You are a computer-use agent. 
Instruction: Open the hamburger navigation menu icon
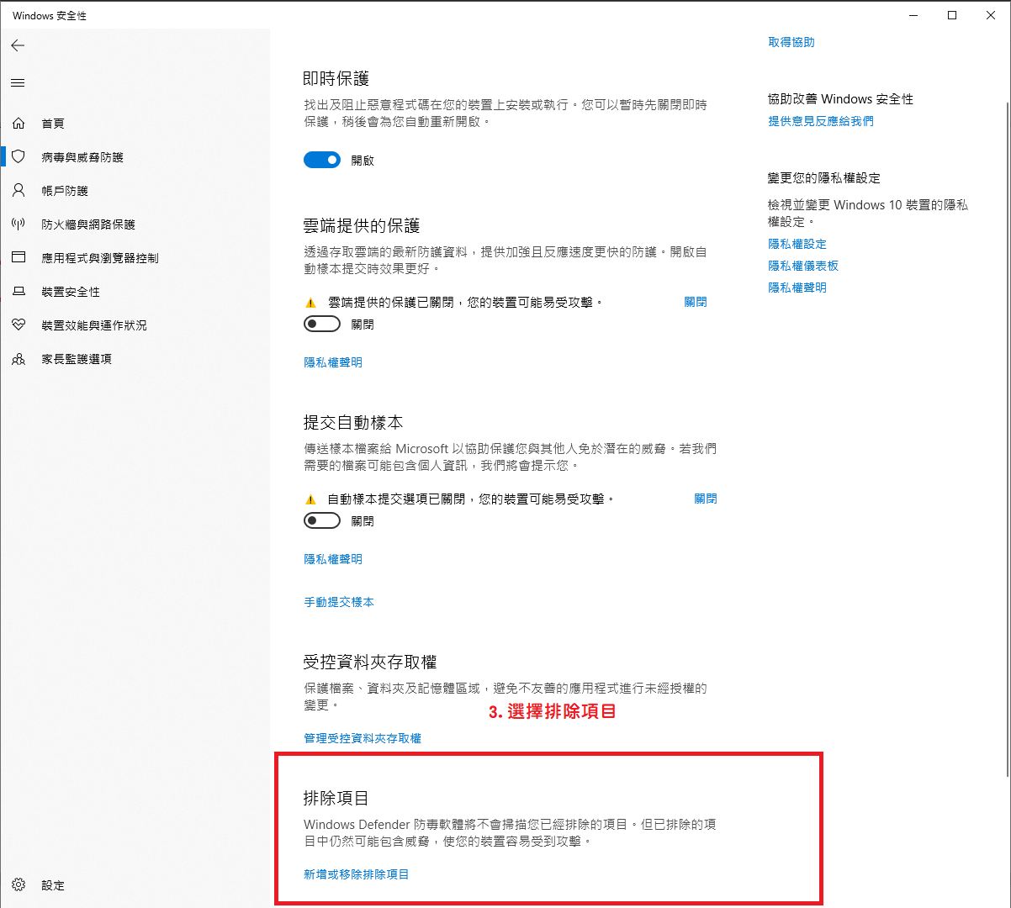(18, 83)
